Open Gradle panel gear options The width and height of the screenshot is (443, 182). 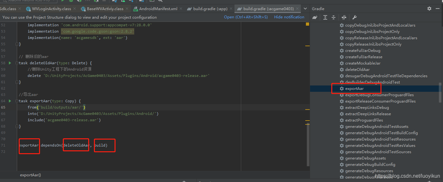click(x=429, y=9)
